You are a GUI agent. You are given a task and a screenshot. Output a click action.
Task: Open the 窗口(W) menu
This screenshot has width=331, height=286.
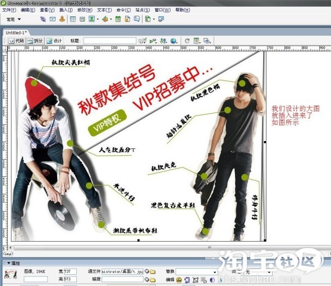coord(163,10)
